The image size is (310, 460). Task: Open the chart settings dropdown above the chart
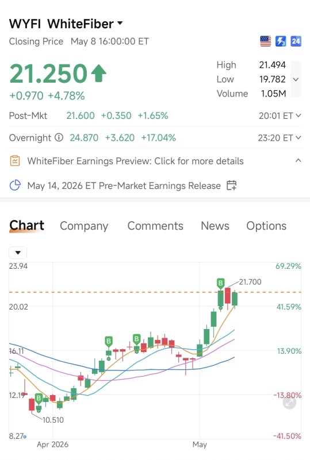tap(18, 253)
